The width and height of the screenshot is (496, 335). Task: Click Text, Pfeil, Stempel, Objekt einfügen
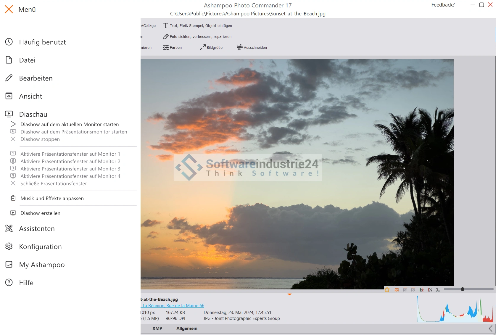[198, 26]
